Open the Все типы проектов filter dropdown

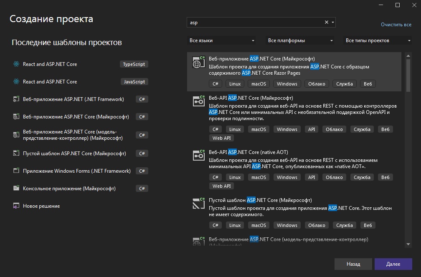click(x=378, y=40)
